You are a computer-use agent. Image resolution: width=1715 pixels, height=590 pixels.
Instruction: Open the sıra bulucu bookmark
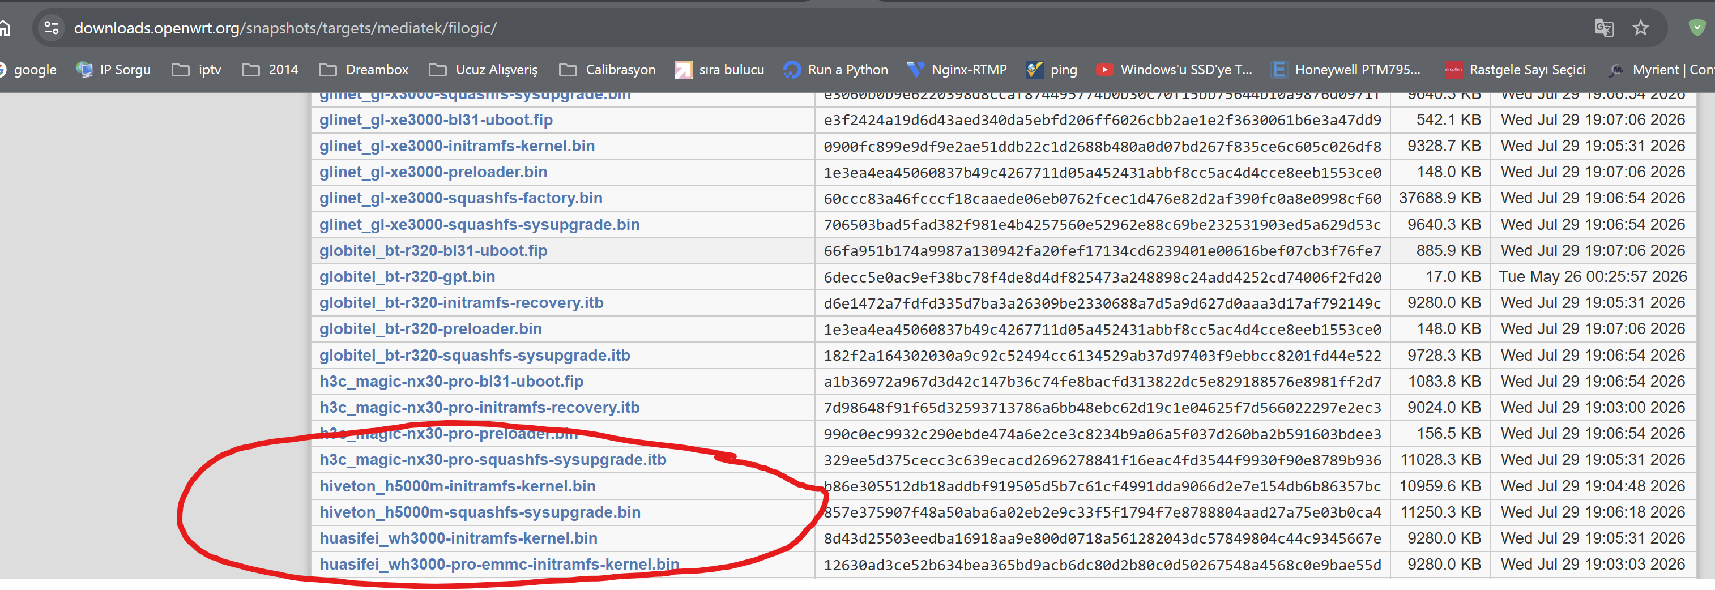point(719,70)
